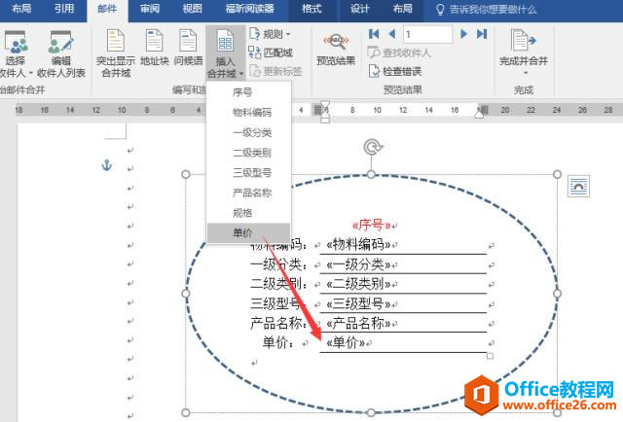Choose 规格 from the merge field list

click(249, 213)
